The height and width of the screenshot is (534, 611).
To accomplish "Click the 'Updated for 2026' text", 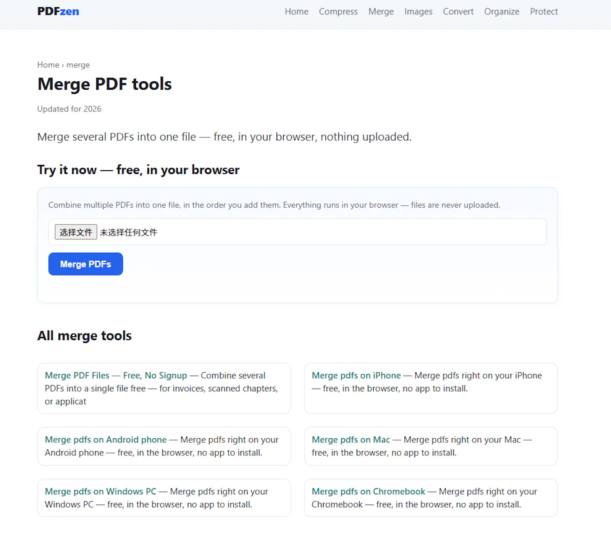I will point(69,109).
